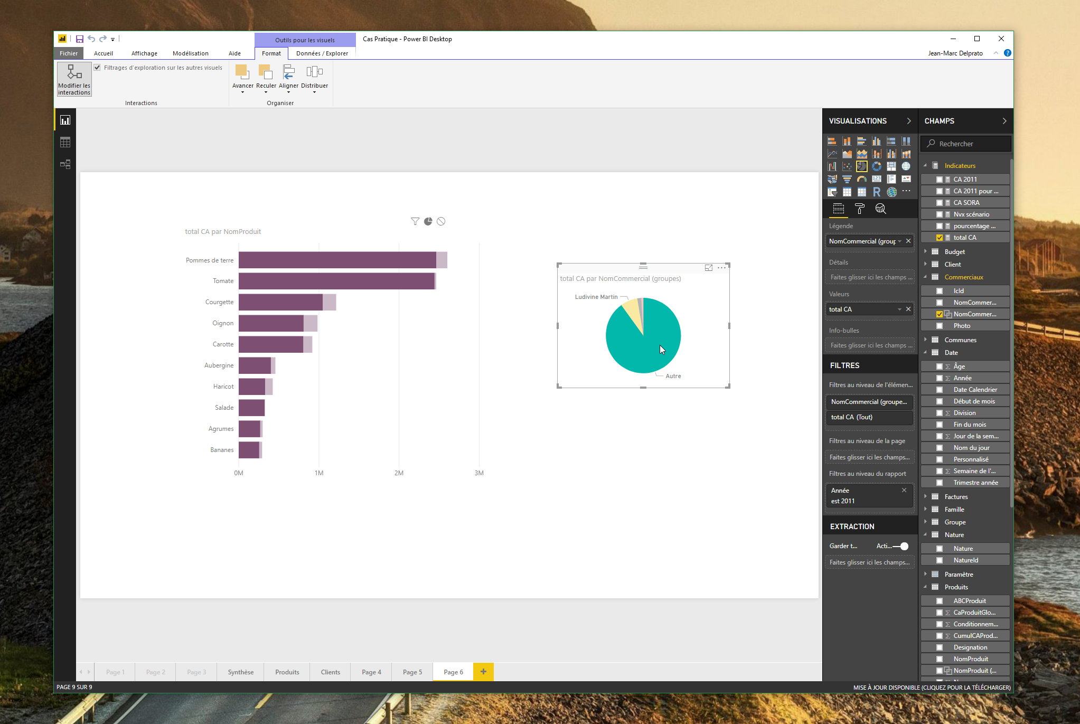Select the matrix visualization
This screenshot has height=724, width=1080.
(861, 192)
